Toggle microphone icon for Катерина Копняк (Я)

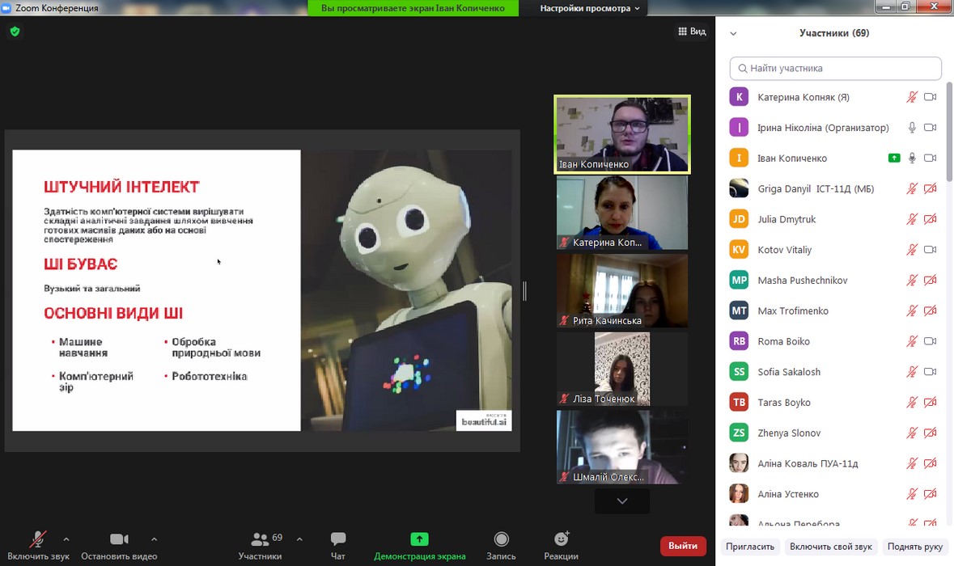(x=912, y=97)
